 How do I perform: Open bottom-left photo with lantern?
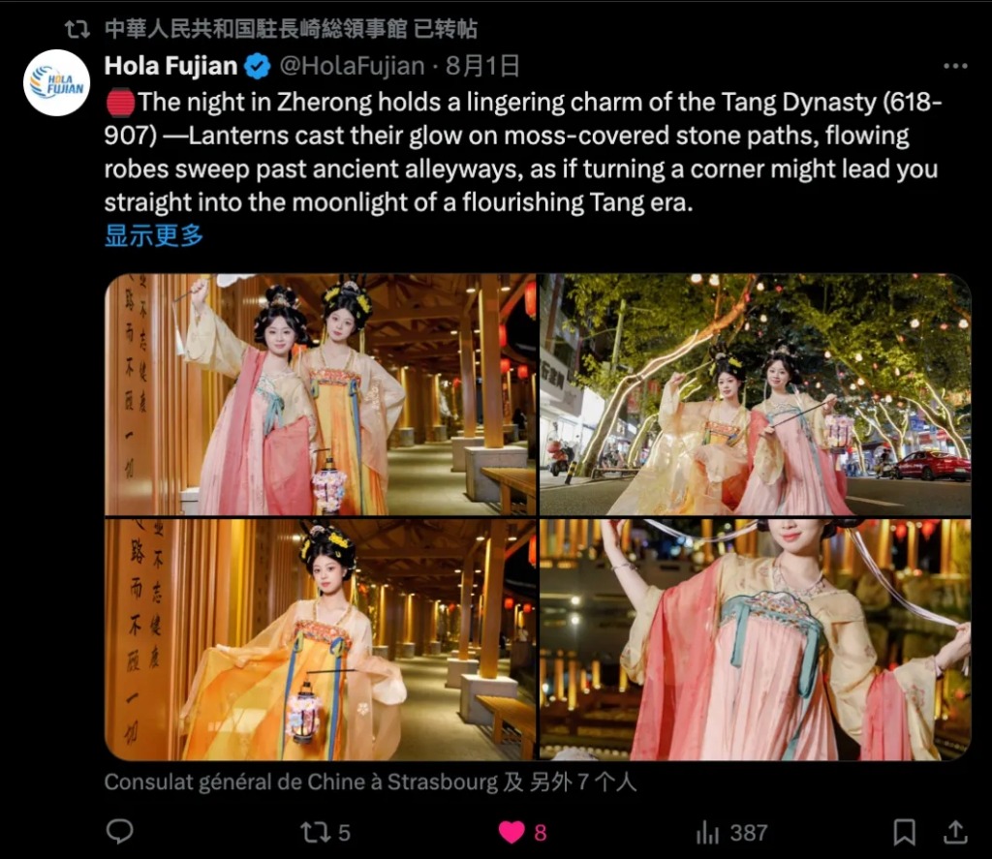(320, 639)
